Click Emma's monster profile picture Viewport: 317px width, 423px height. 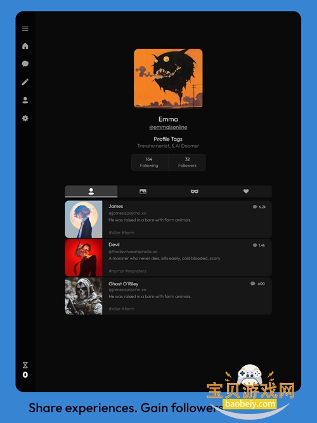168,79
